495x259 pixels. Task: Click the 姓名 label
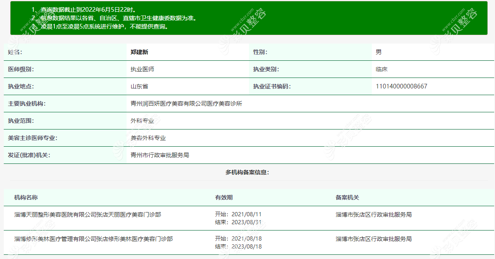click(x=15, y=52)
